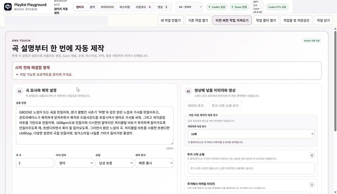Click the 288자 character count text
Screen dimensions: 337x194
170,148
